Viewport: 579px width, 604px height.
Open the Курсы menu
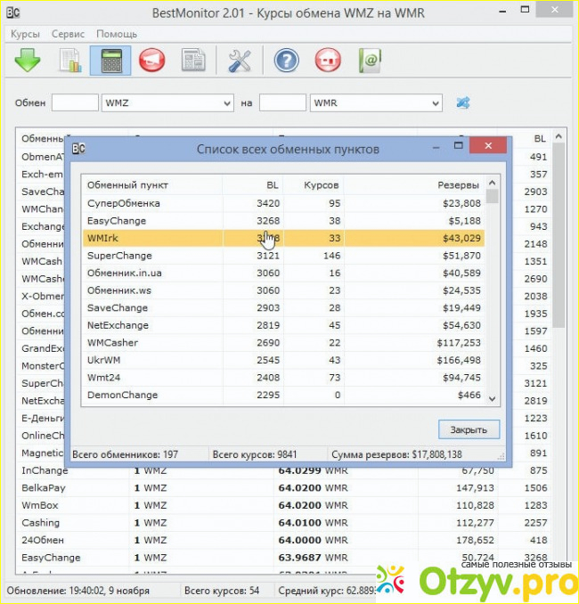[25, 33]
